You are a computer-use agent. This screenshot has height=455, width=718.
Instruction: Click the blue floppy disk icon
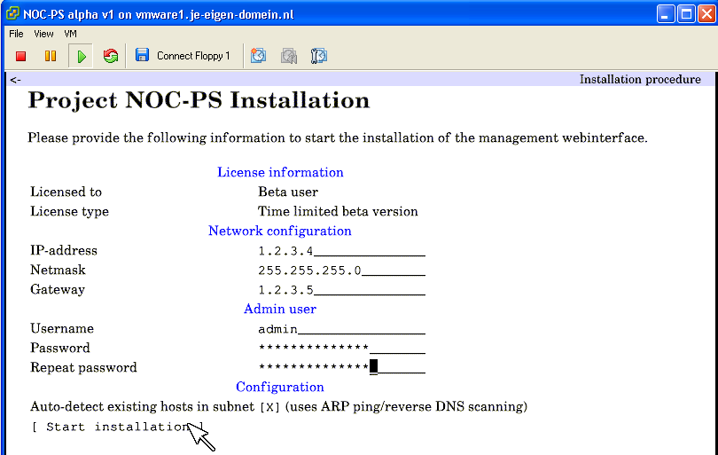142,56
